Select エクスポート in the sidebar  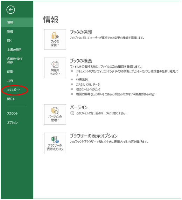coord(14,90)
